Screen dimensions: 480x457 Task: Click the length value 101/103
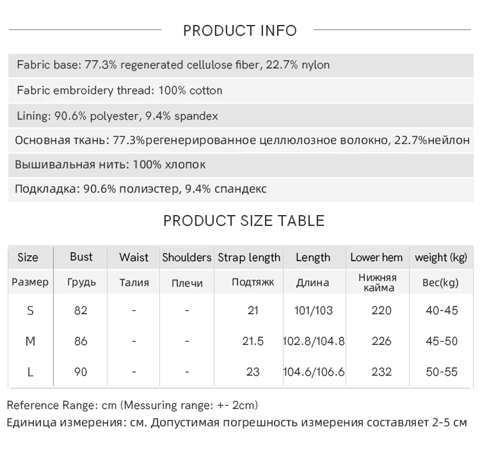click(314, 311)
